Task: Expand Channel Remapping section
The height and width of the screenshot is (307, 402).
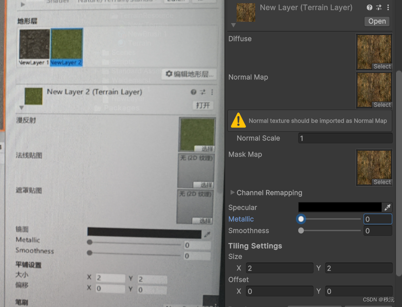Action: tap(232, 192)
